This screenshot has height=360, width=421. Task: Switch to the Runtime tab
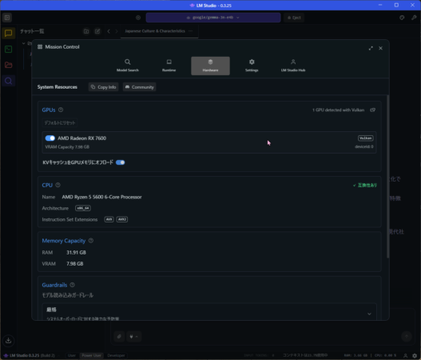(169, 66)
